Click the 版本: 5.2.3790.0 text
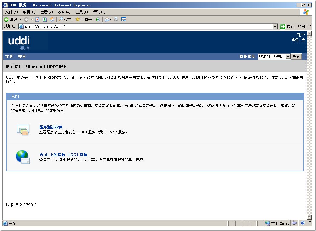Image resolution: width=316 pixels, height=231 pixels. click(x=21, y=205)
